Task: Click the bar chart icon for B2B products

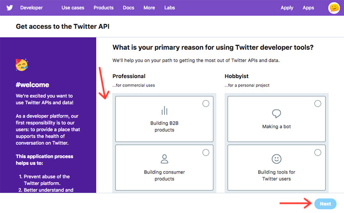Action: click(x=164, y=110)
